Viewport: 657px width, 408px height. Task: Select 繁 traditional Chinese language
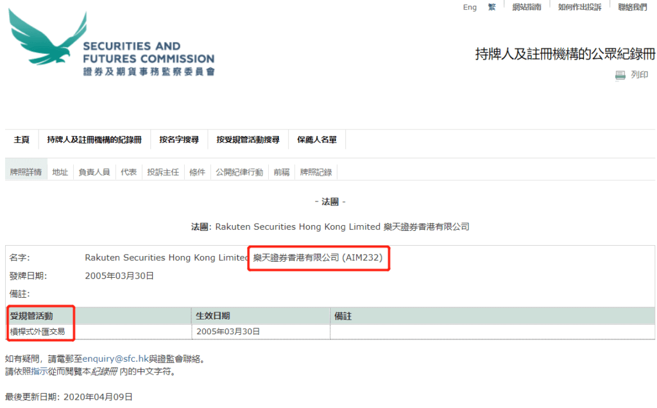(492, 7)
